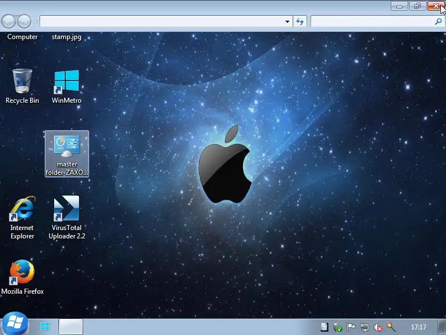Close the Explorer window

(436, 6)
